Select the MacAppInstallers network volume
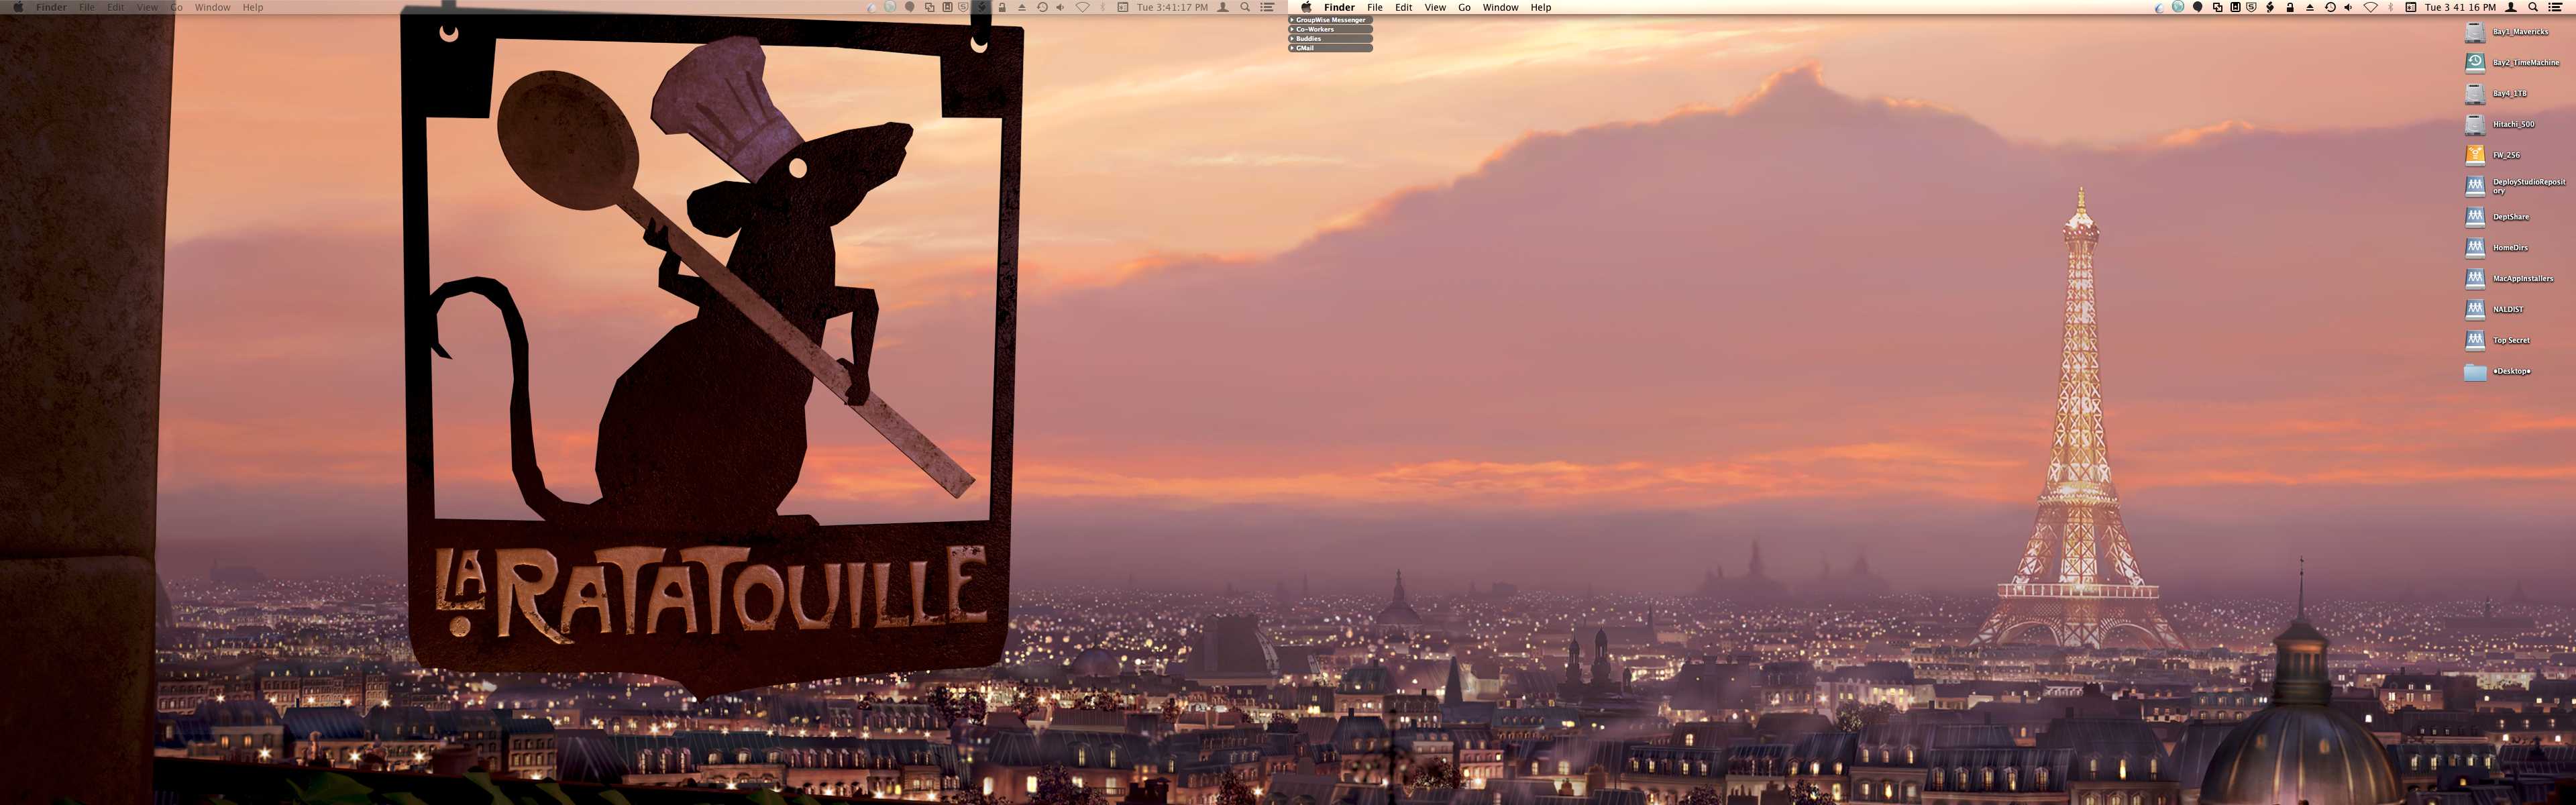This screenshot has width=2576, height=805. (x=2475, y=279)
